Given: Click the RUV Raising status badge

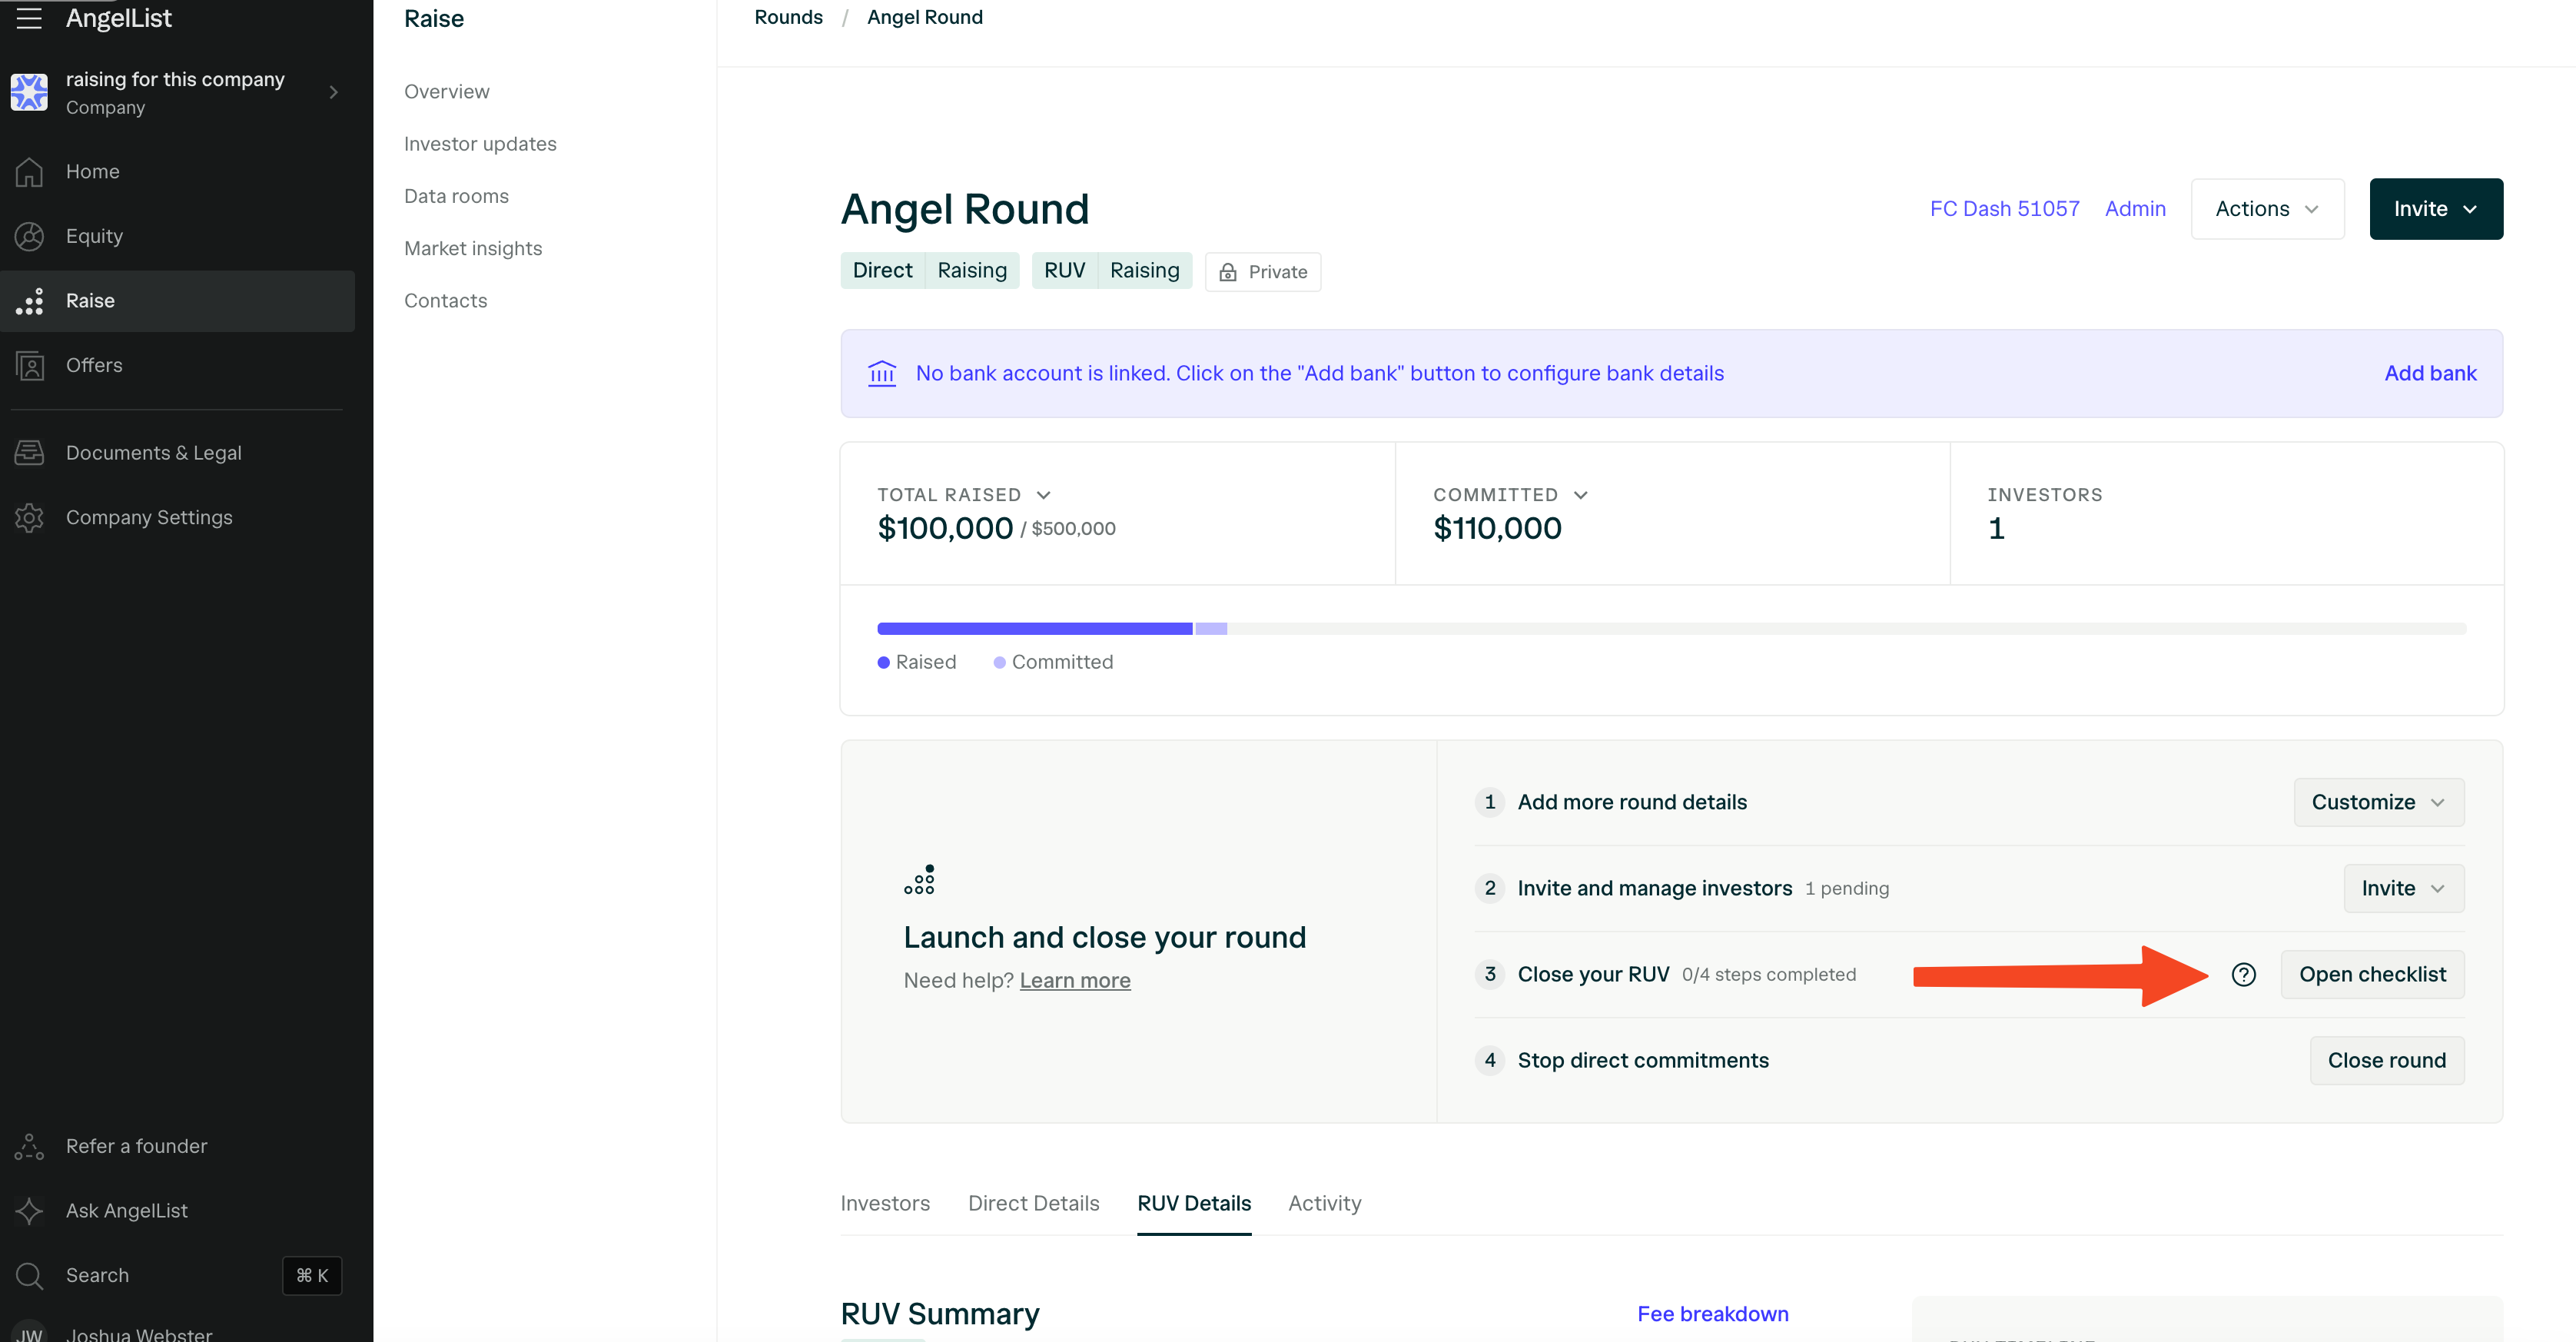Looking at the screenshot, I should (1111, 271).
